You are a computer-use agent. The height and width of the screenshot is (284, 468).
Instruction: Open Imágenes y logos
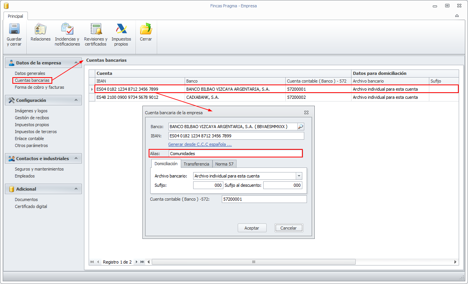click(31, 111)
